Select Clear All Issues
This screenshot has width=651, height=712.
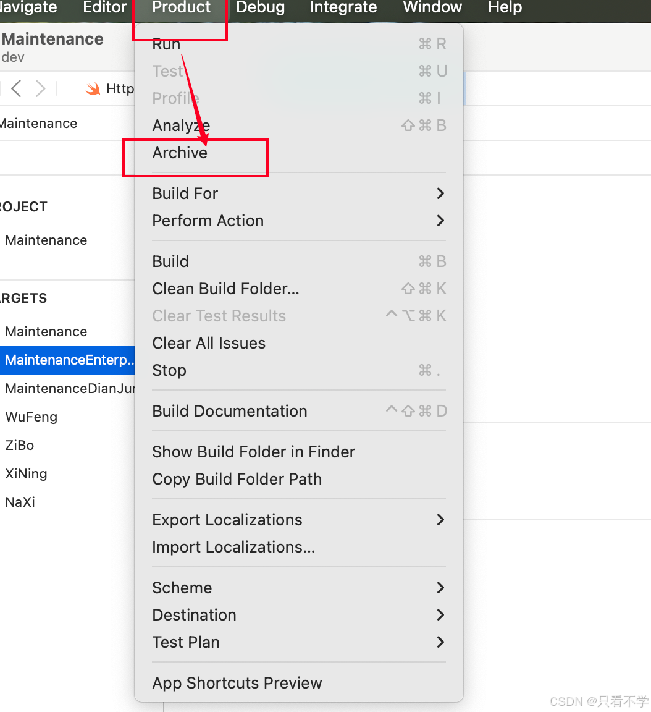(x=299, y=343)
